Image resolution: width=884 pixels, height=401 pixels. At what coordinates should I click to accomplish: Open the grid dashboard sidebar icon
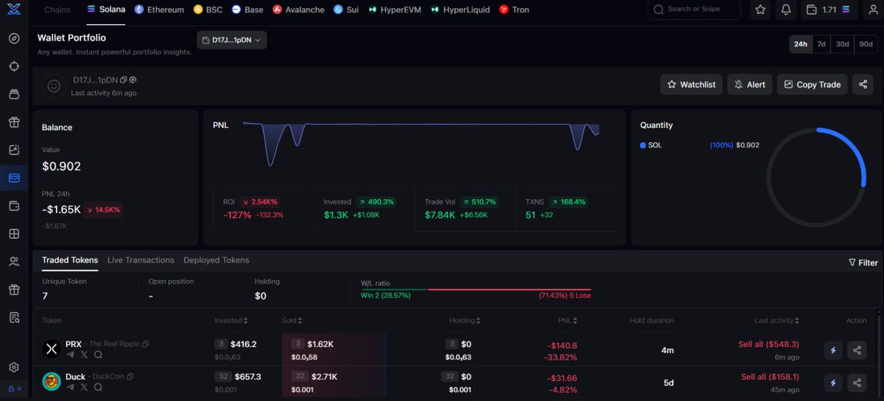point(14,234)
